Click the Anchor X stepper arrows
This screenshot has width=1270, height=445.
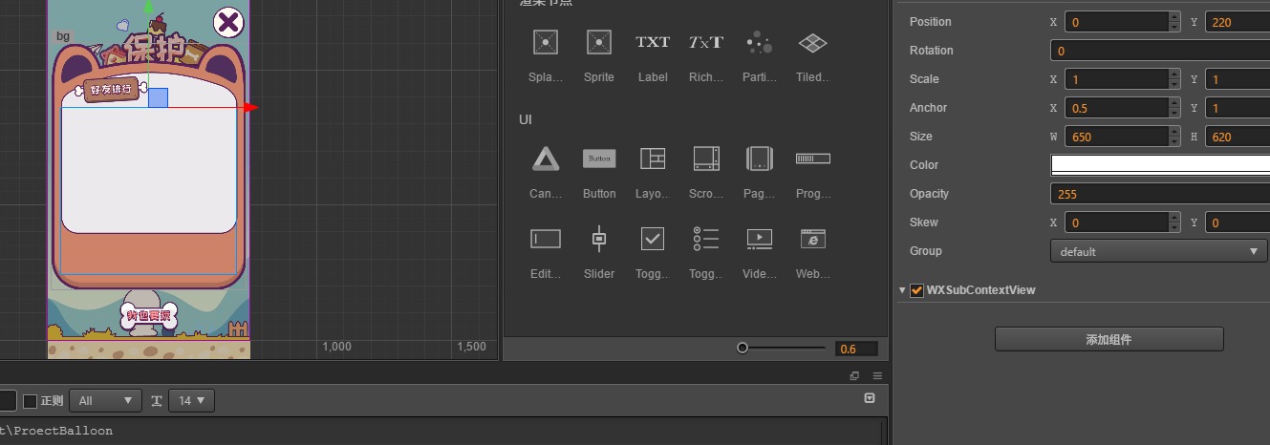1173,108
